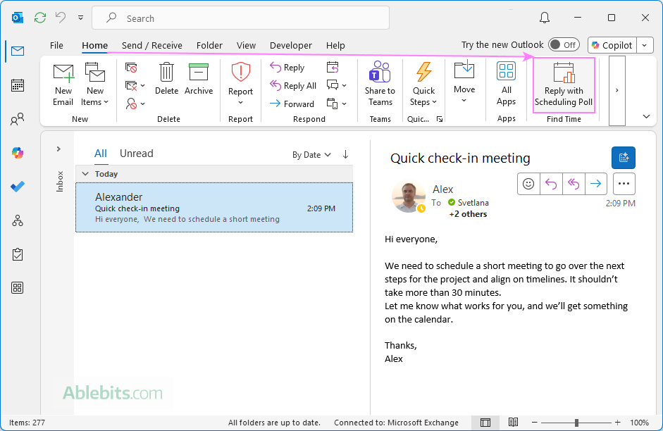
Task: Insert an emoji reaction to Alex's message
Action: 528,183
